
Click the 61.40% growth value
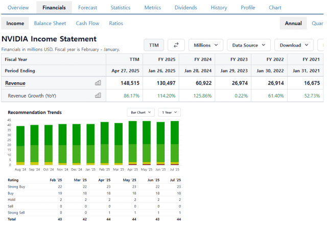(276, 96)
